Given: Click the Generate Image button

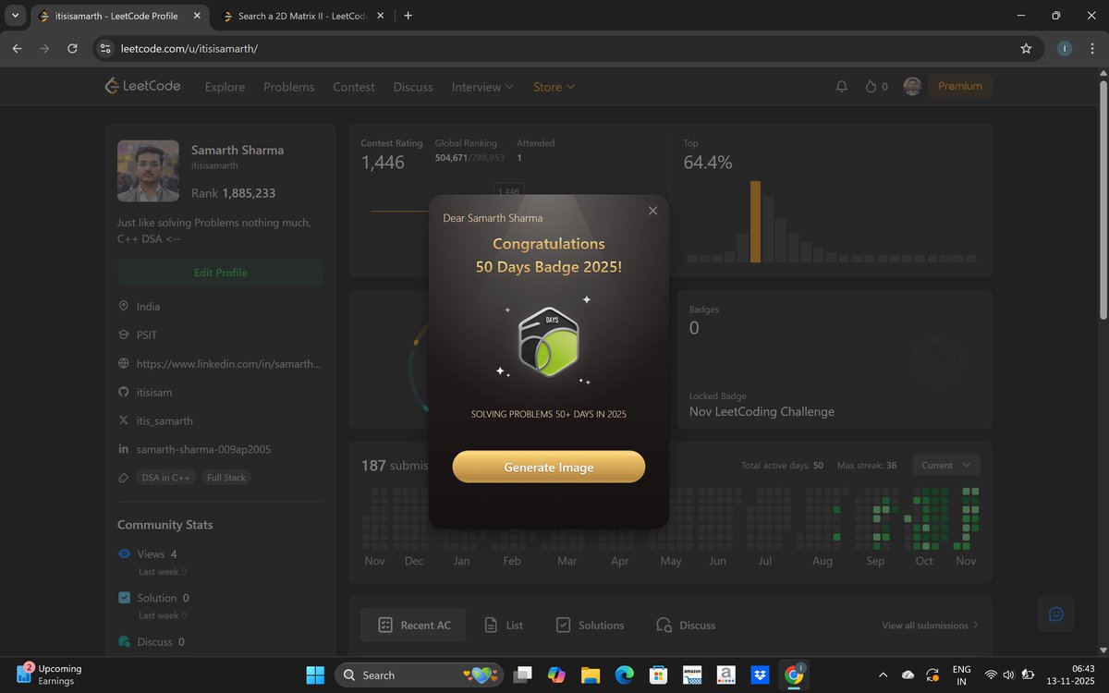Looking at the screenshot, I should pyautogui.click(x=549, y=467).
